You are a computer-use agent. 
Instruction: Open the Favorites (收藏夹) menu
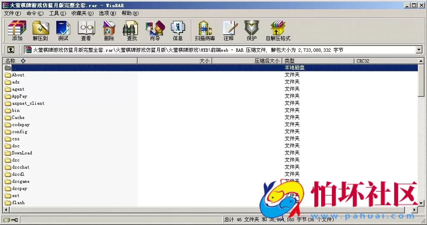pos(82,13)
